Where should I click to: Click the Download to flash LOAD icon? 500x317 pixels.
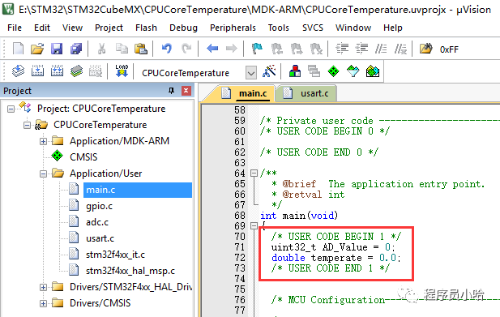(122, 71)
